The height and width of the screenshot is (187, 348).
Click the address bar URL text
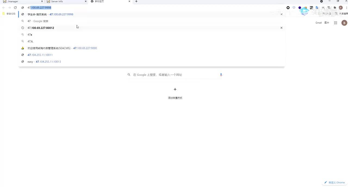(x=39, y=8)
